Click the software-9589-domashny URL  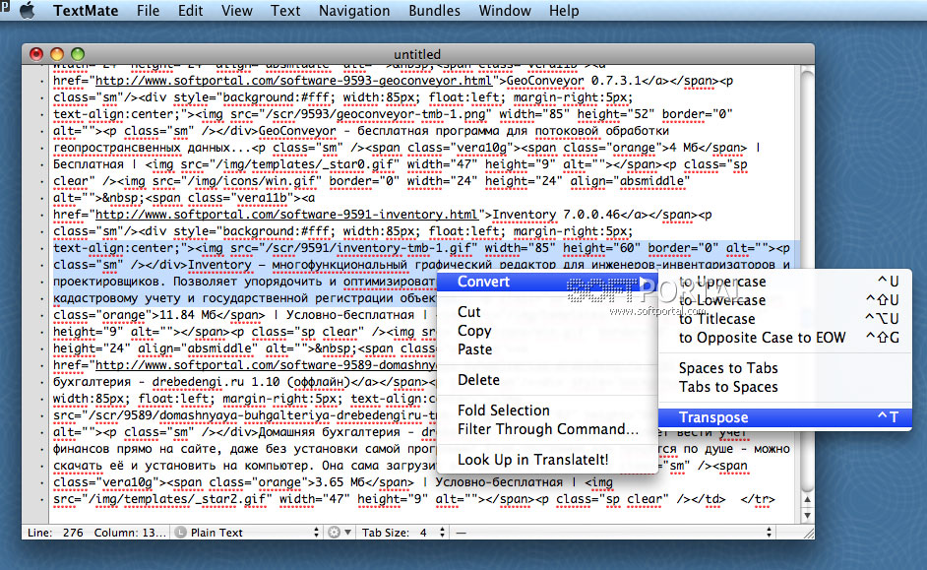tap(266, 365)
